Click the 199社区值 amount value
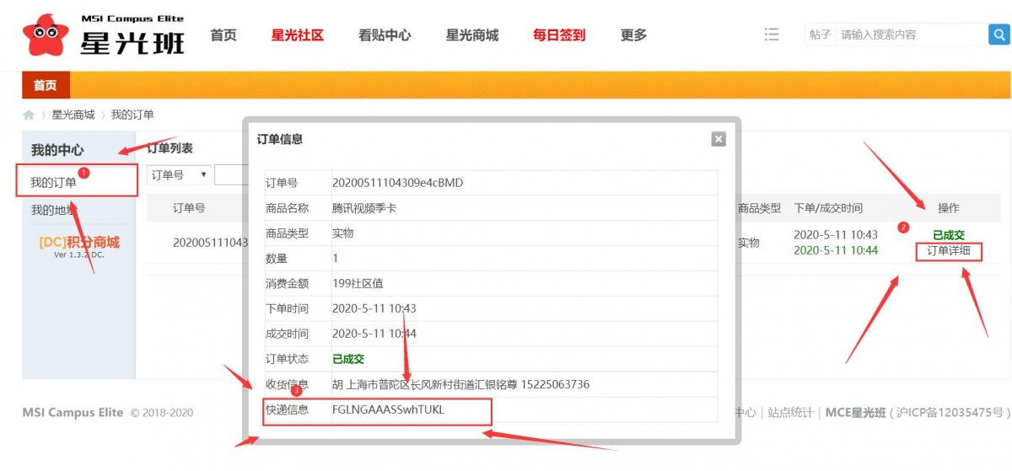 click(358, 284)
